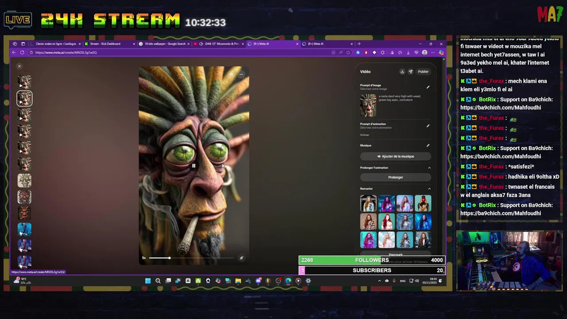Close the Stream - Kick Dashboard tab
The image size is (567, 319).
click(134, 44)
